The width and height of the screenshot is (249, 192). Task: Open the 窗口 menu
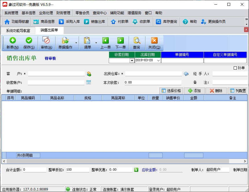click(x=148, y=13)
